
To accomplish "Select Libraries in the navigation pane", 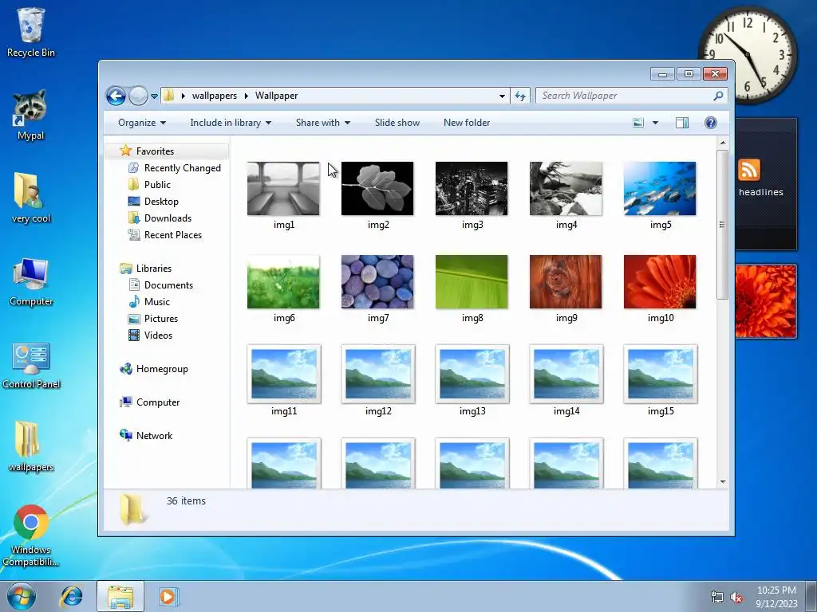I will pyautogui.click(x=145, y=269).
